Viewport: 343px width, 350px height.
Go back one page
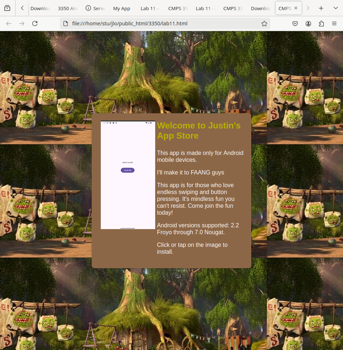pyautogui.click(x=9, y=24)
